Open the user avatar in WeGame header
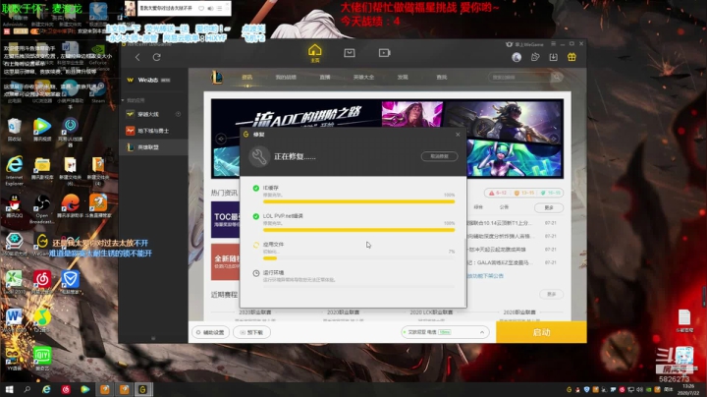The width and height of the screenshot is (707, 397). (517, 57)
